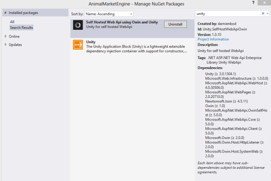
Task: Open the search box dropdown arrow
Action: (x=267, y=14)
